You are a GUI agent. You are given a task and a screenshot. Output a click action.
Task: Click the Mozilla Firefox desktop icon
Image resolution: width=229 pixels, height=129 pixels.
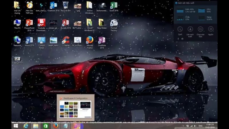[x=90, y=42]
